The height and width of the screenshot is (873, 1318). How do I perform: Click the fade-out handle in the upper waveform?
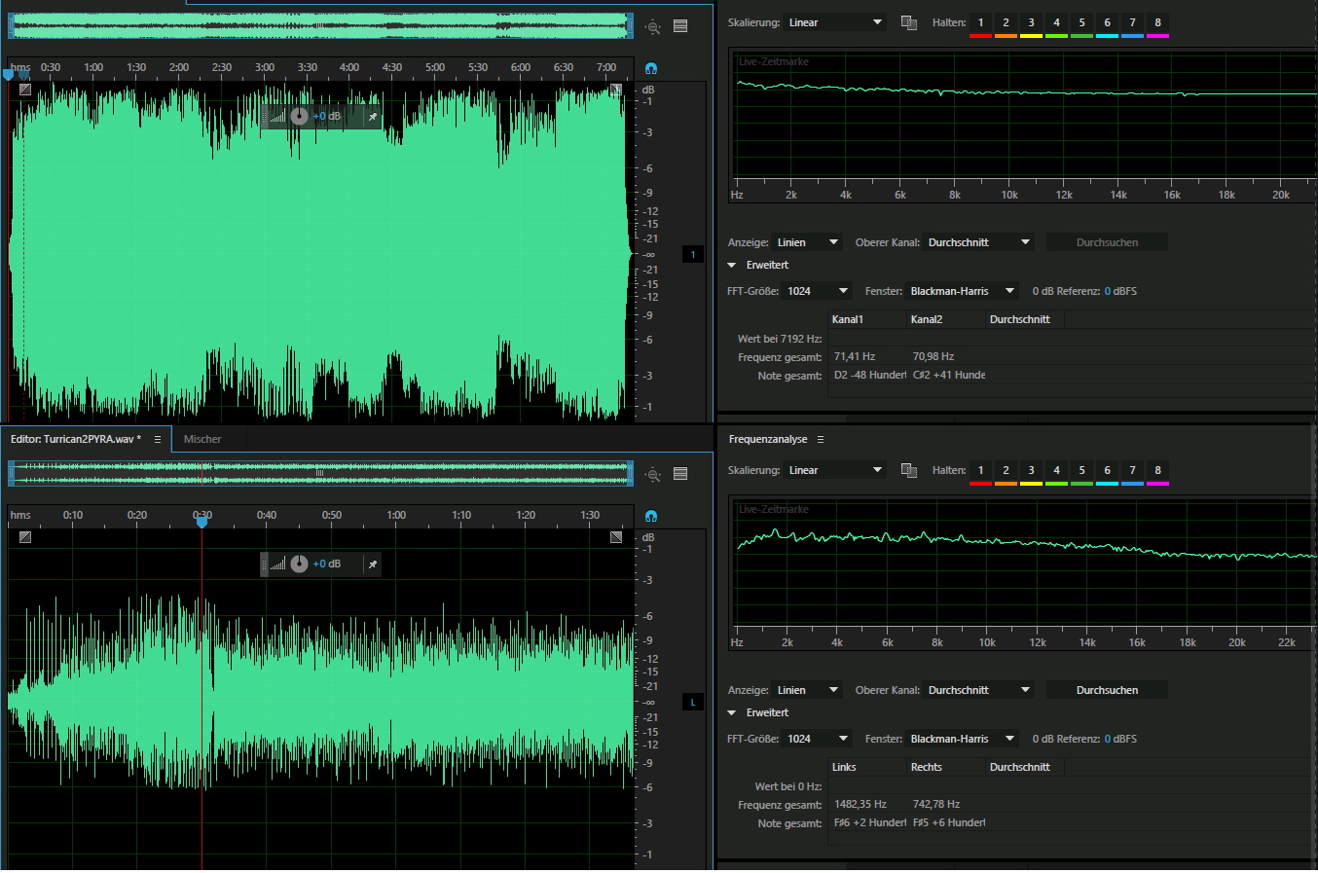[615, 90]
